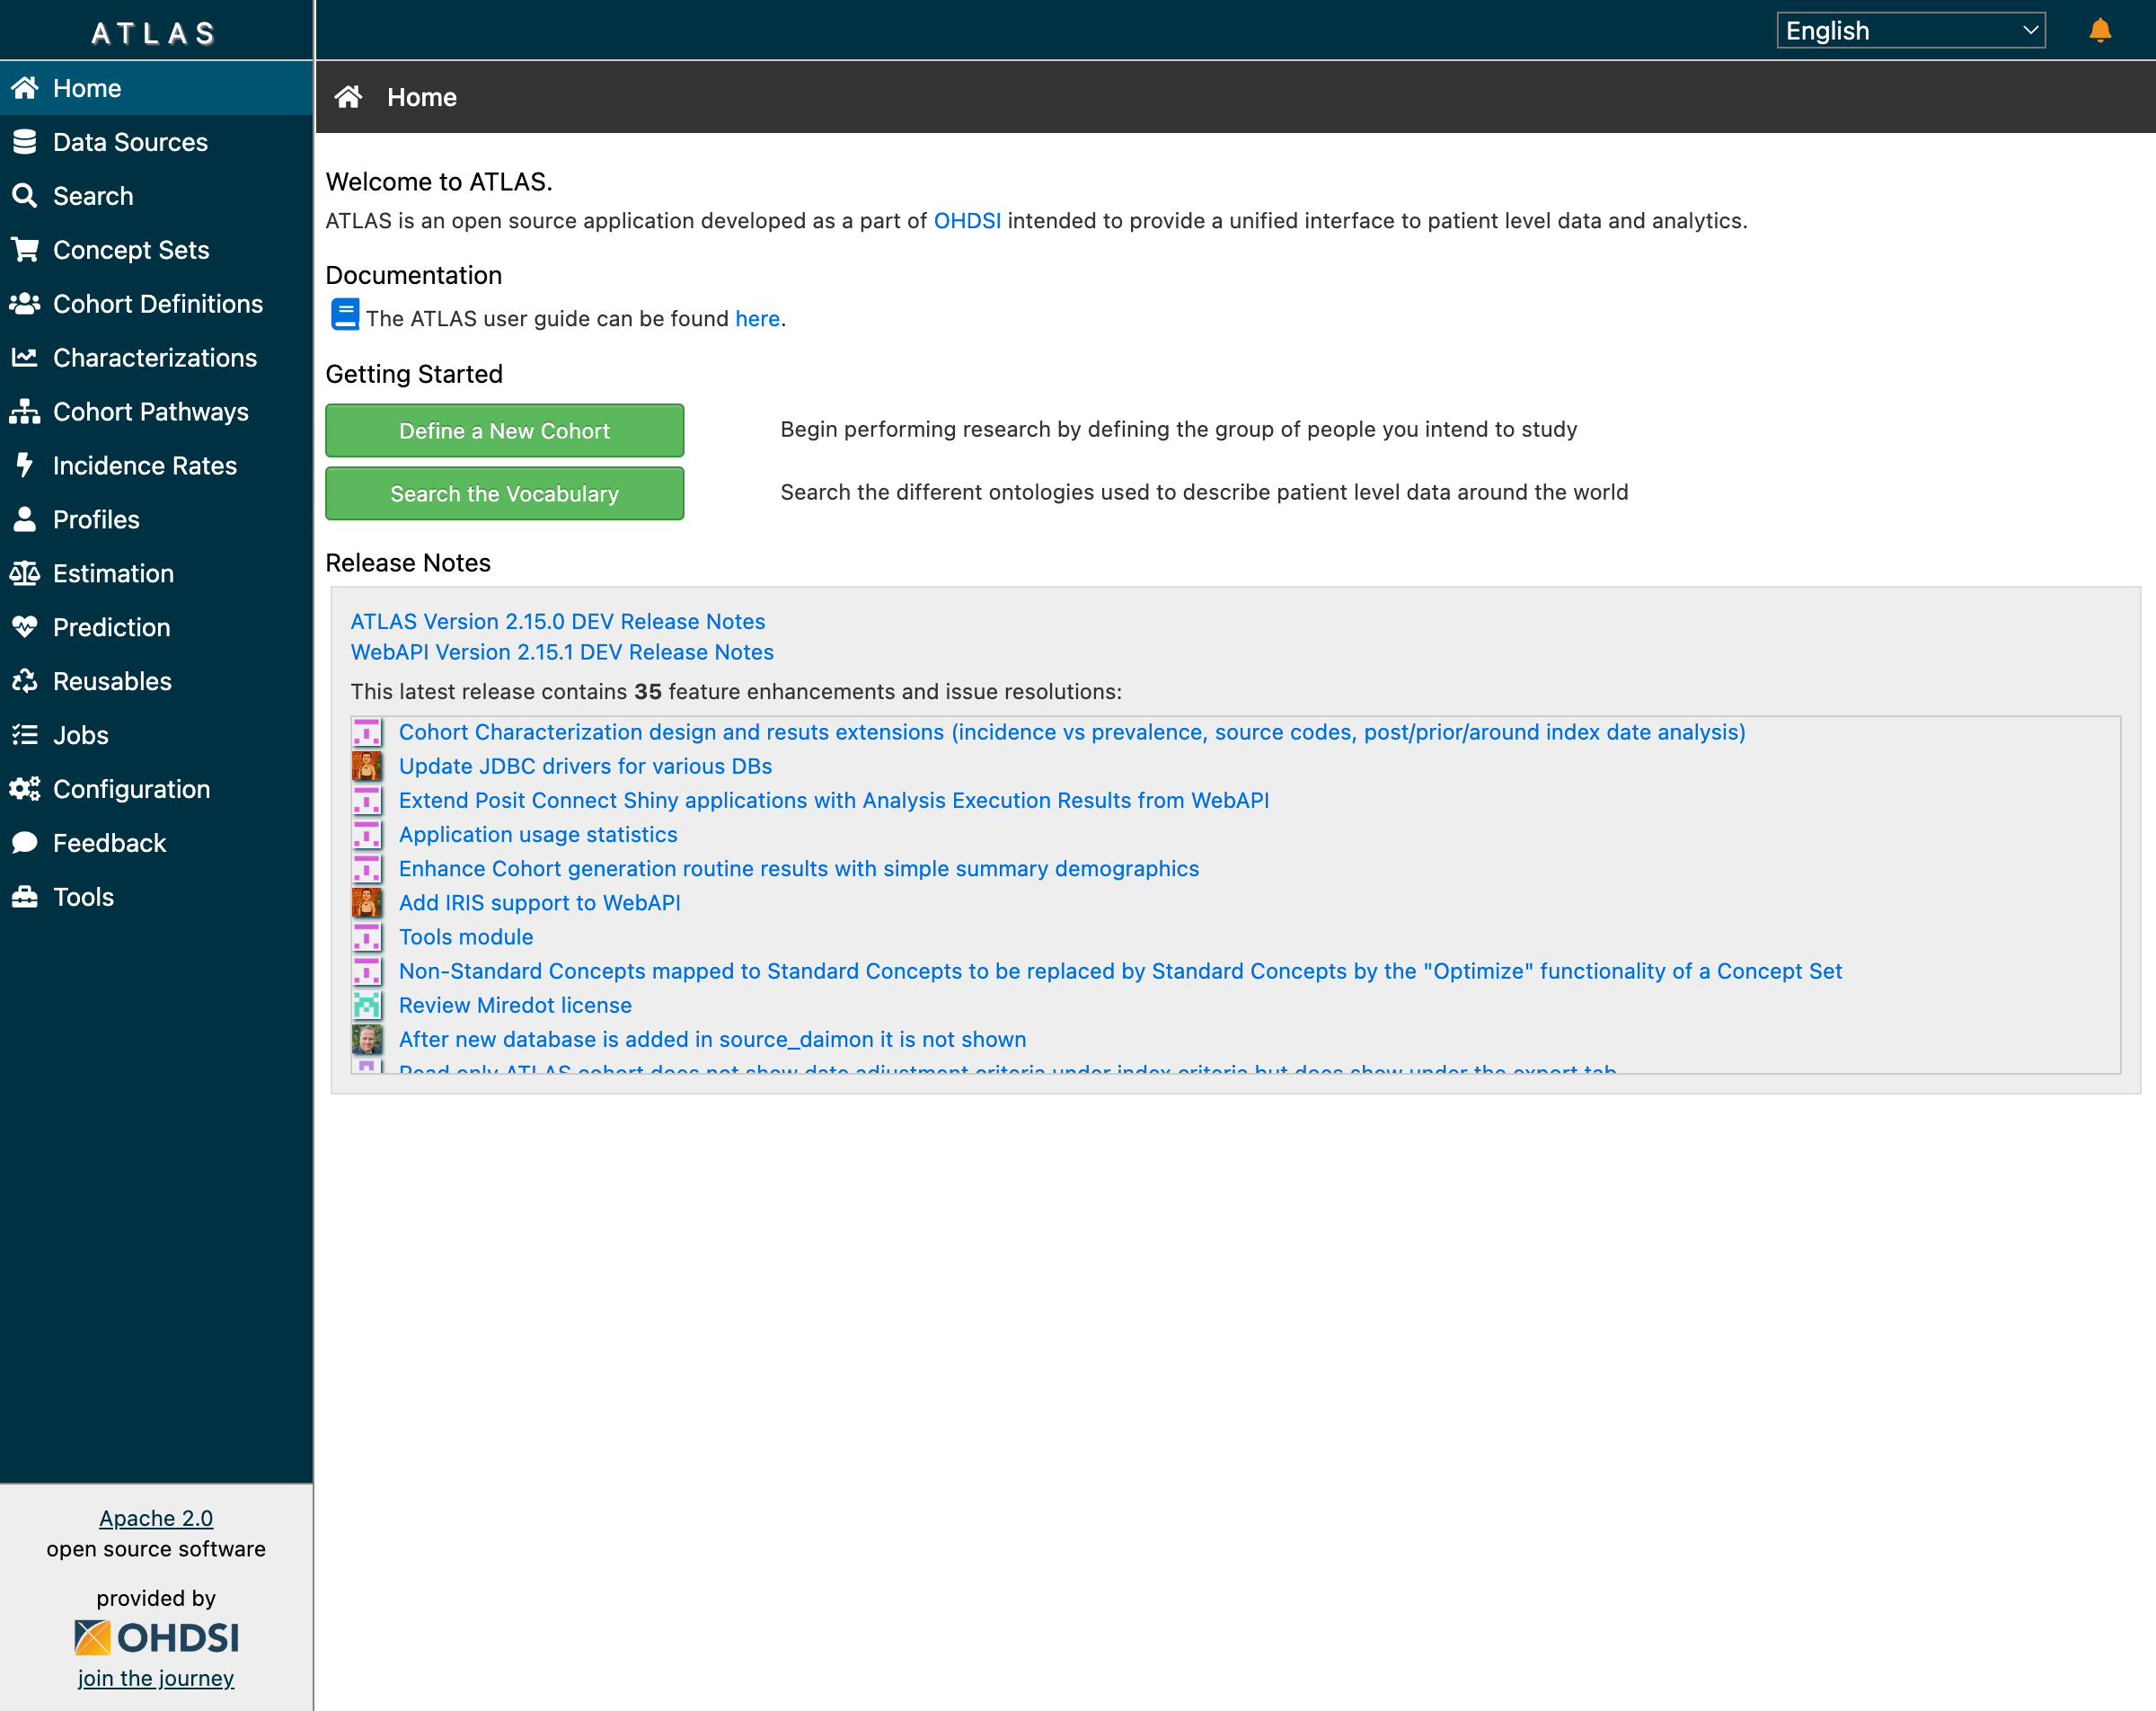Click the Data Sources database icon
2156x1711 pixels.
coord(25,142)
